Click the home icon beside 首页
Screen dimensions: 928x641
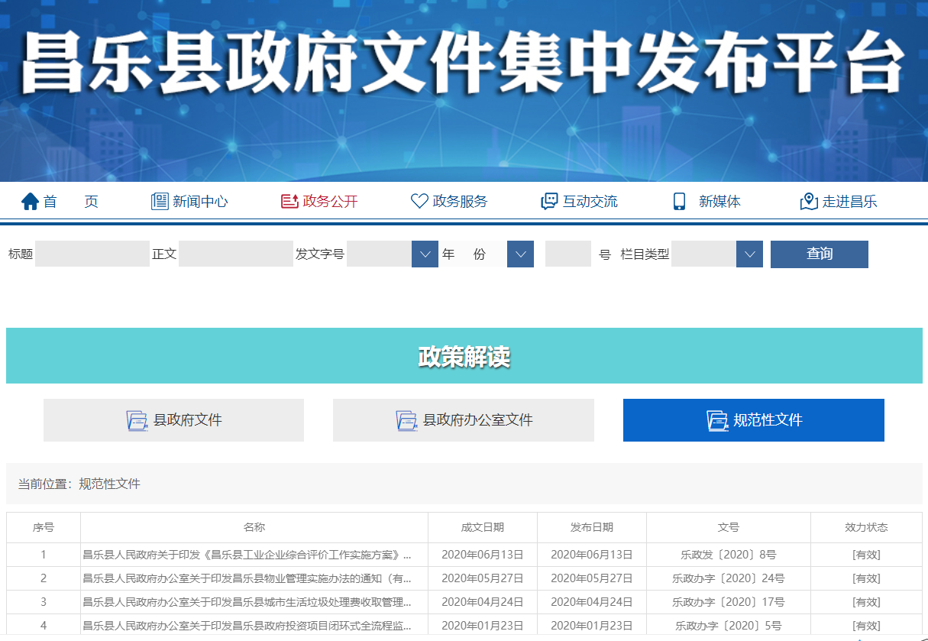(30, 202)
